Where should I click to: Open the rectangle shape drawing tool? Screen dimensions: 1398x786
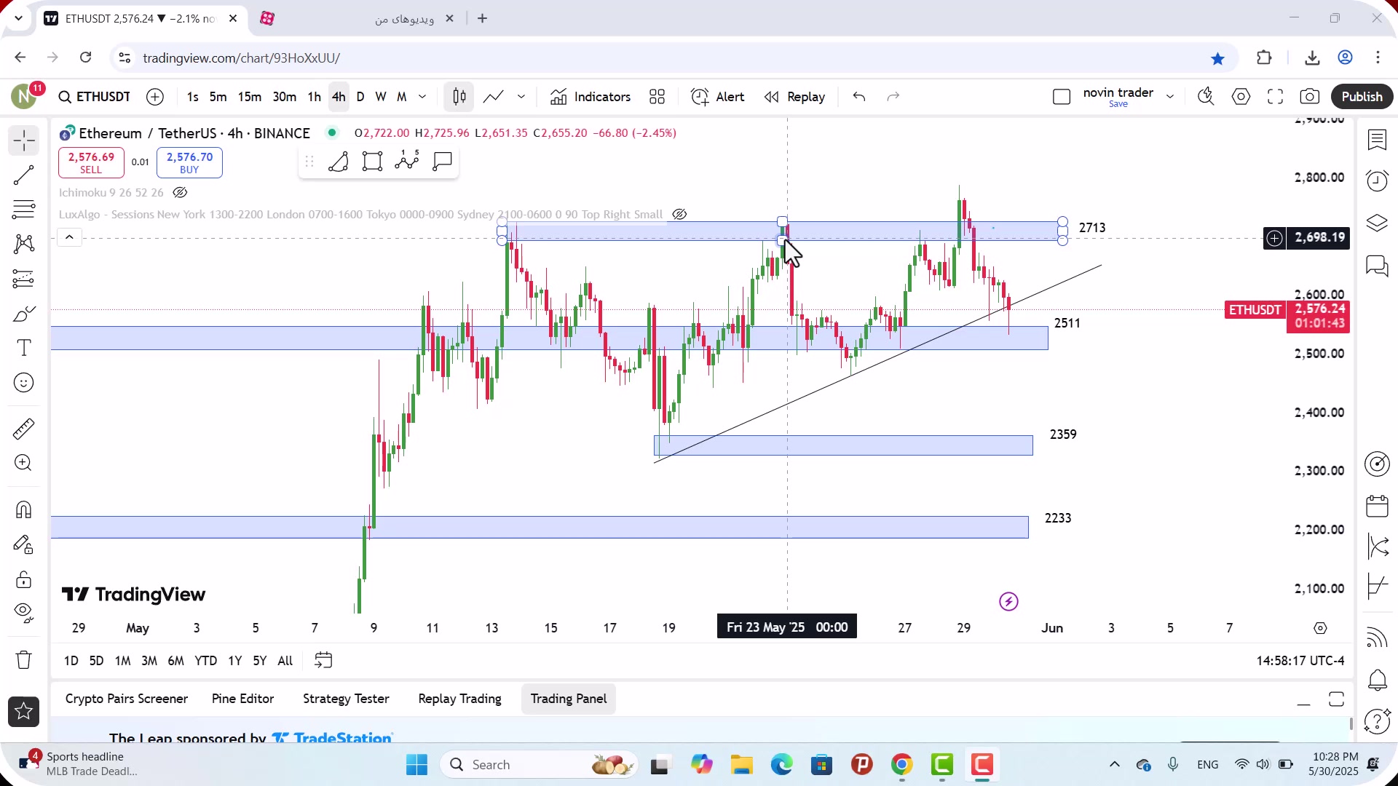click(x=372, y=161)
